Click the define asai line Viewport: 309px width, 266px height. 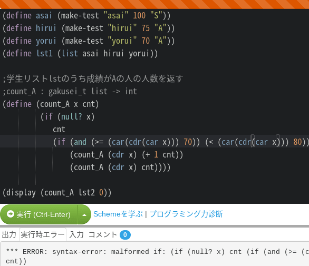(86, 16)
